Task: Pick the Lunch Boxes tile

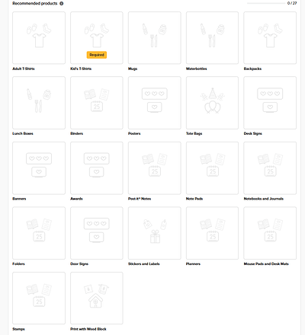Action: click(x=39, y=103)
